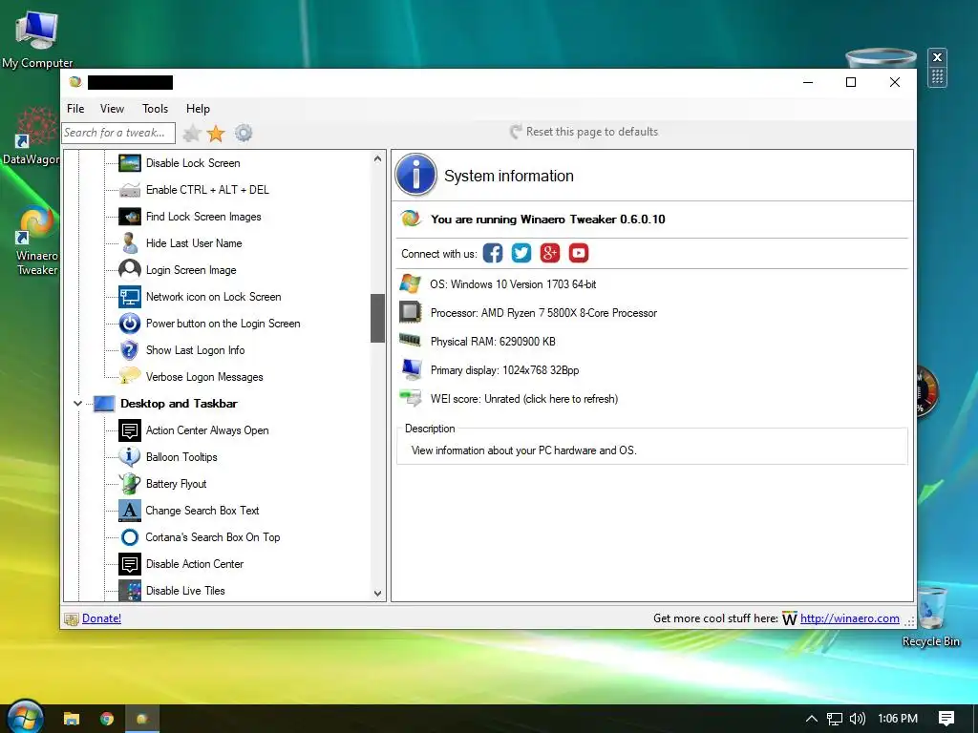Click the scroll down arrow in tweak tree
The width and height of the screenshot is (978, 733).
(x=377, y=594)
